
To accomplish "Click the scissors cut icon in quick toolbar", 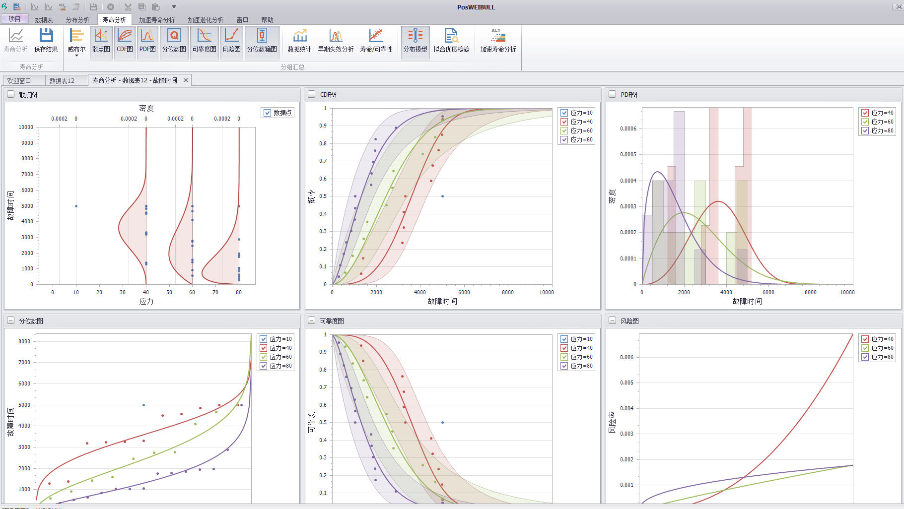I will (x=128, y=7).
